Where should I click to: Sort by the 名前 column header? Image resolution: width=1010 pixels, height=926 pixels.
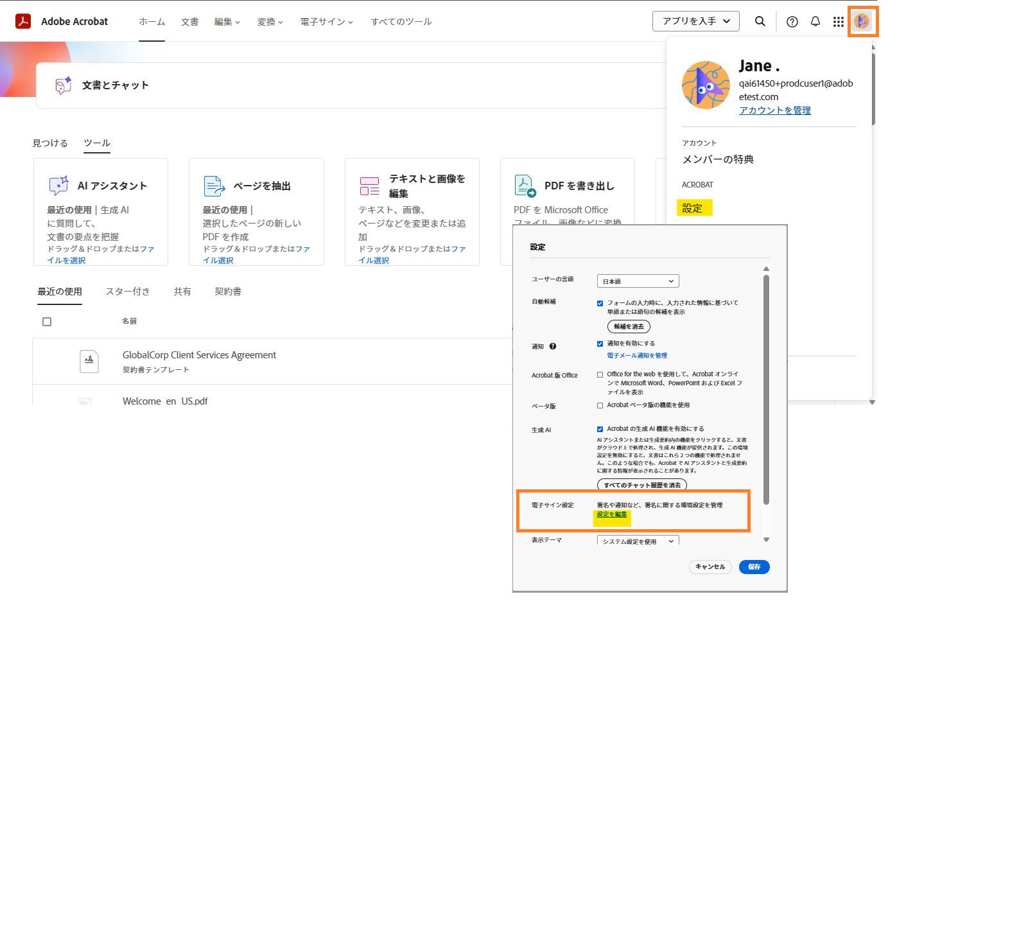(129, 321)
